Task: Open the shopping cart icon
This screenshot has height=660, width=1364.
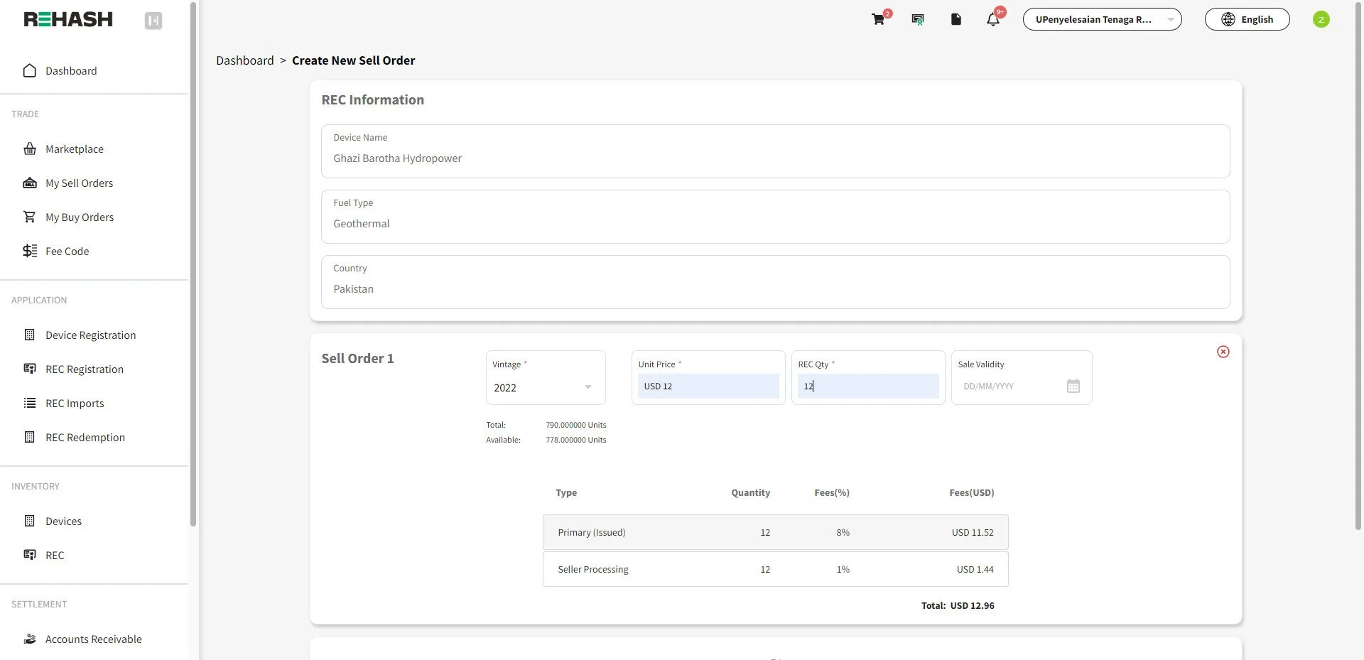Action: [879, 19]
